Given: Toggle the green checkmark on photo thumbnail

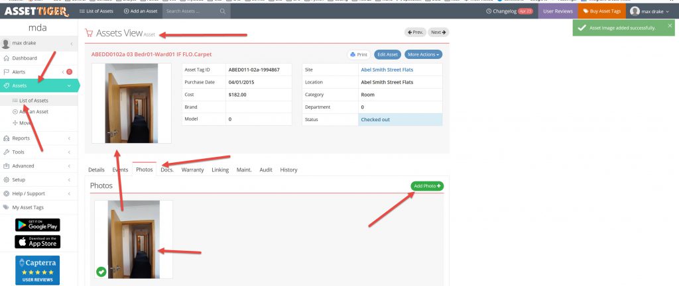Looking at the screenshot, I should click(101, 271).
